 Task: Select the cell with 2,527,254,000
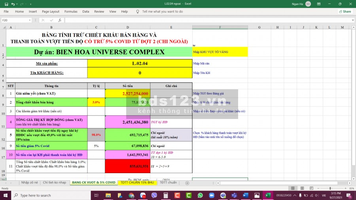(128, 93)
